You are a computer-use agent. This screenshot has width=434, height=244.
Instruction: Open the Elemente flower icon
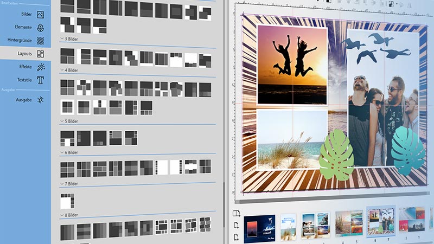(40, 28)
